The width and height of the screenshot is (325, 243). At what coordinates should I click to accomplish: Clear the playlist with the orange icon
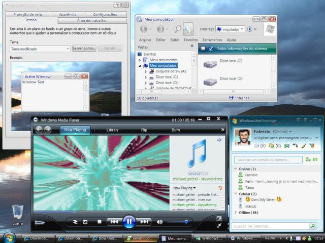click(220, 188)
